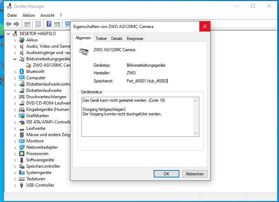Click the Mäuse und andere Zeigegeräte icon
279x202 pixels.
click(x=22, y=135)
